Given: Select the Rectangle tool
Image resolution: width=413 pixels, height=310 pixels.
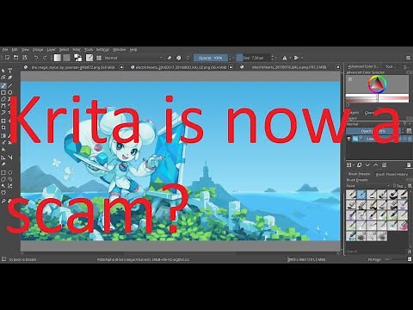Looking at the screenshot, I should (x=3, y=92).
